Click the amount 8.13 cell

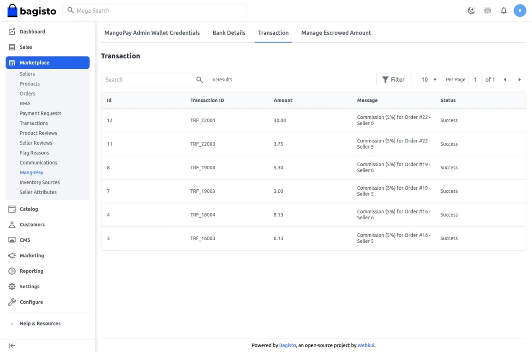pos(278,215)
